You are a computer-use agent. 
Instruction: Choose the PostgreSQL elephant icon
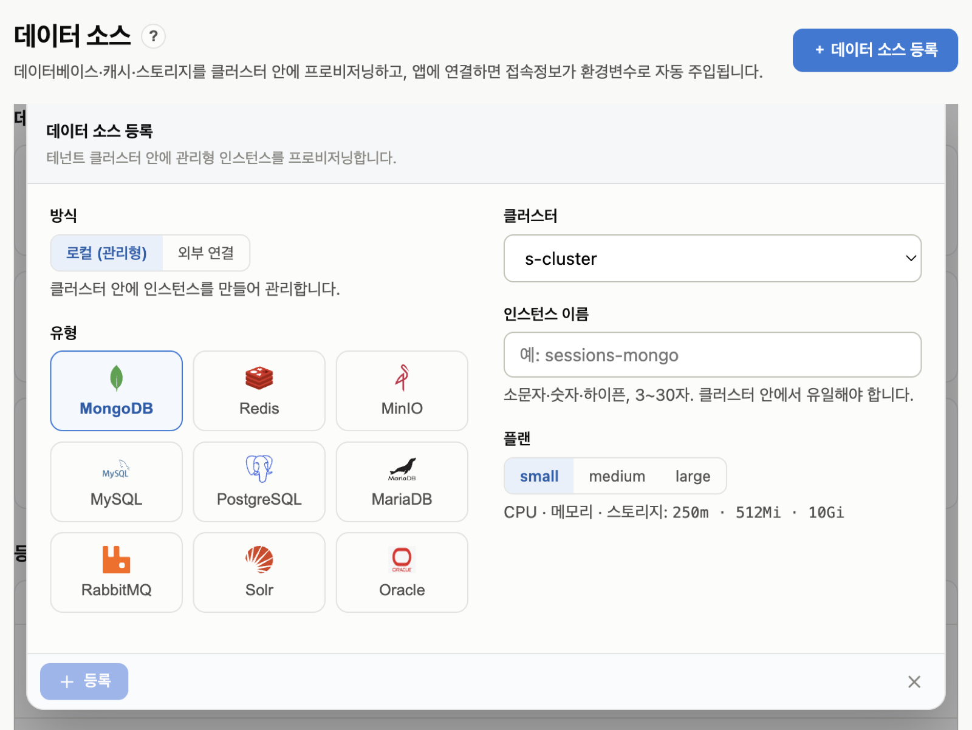259,469
